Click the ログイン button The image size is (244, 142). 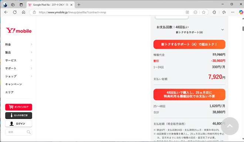(x=19, y=124)
